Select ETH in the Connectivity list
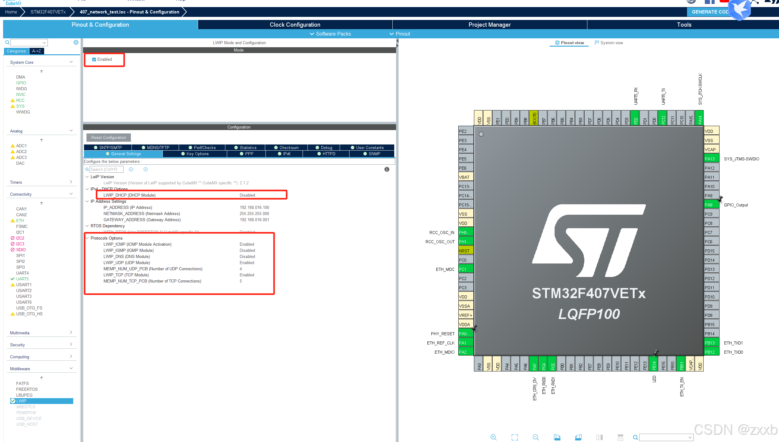This screenshot has height=442, width=779. pos(20,221)
